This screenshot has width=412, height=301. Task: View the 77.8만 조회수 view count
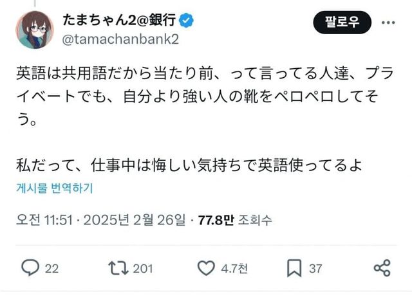(x=235, y=220)
